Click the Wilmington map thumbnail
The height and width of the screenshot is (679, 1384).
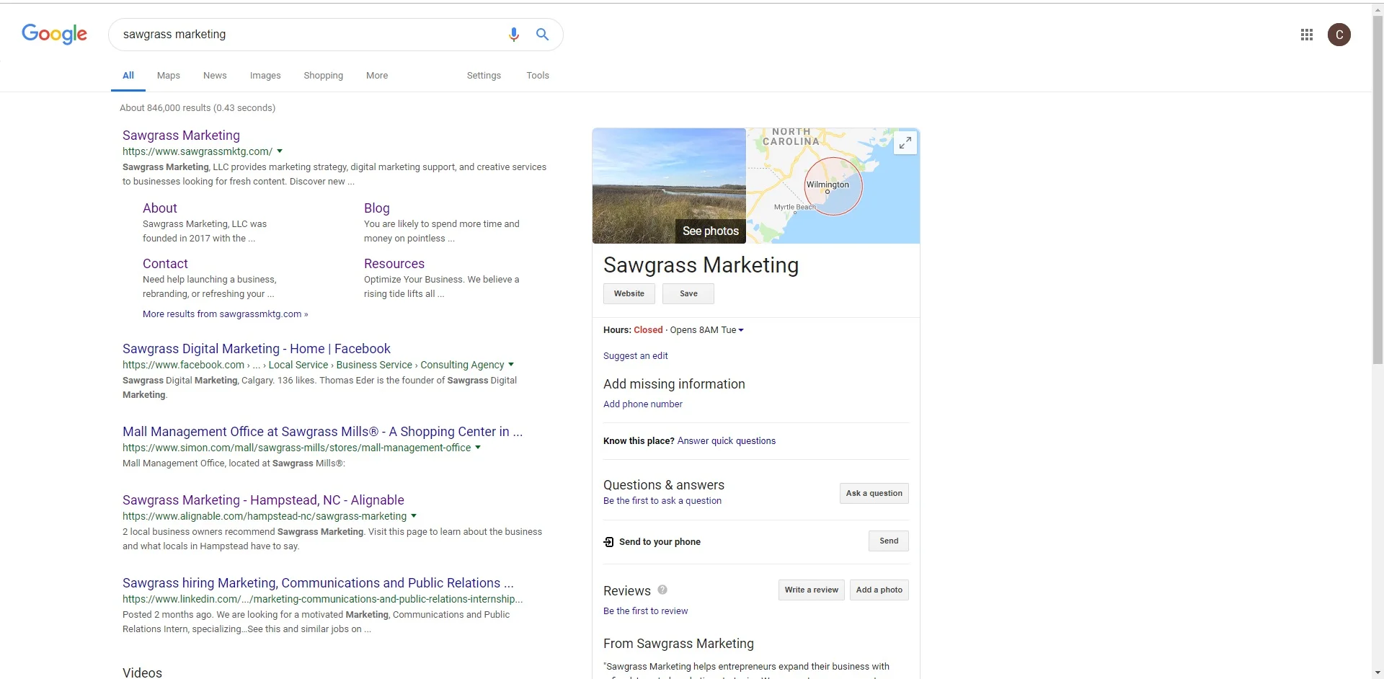tap(833, 186)
